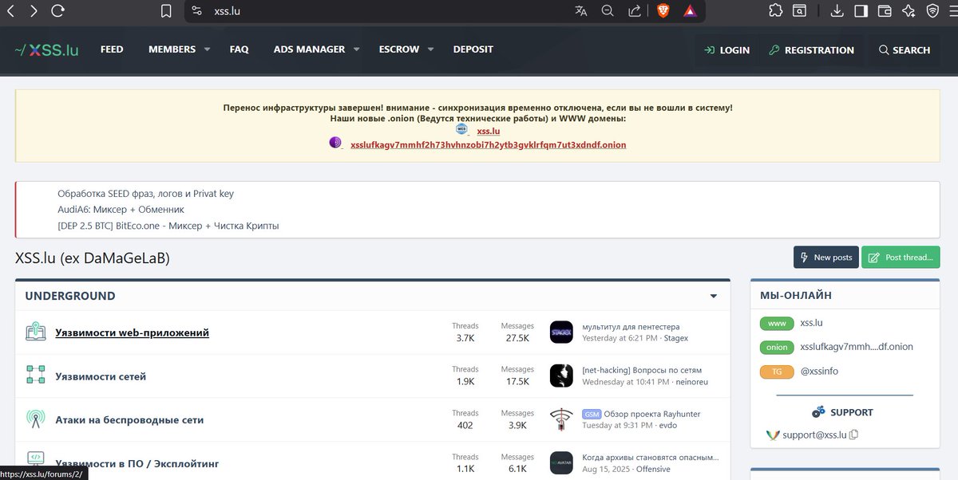Click the SEARCH button
This screenshot has height=480, width=958.
[905, 49]
